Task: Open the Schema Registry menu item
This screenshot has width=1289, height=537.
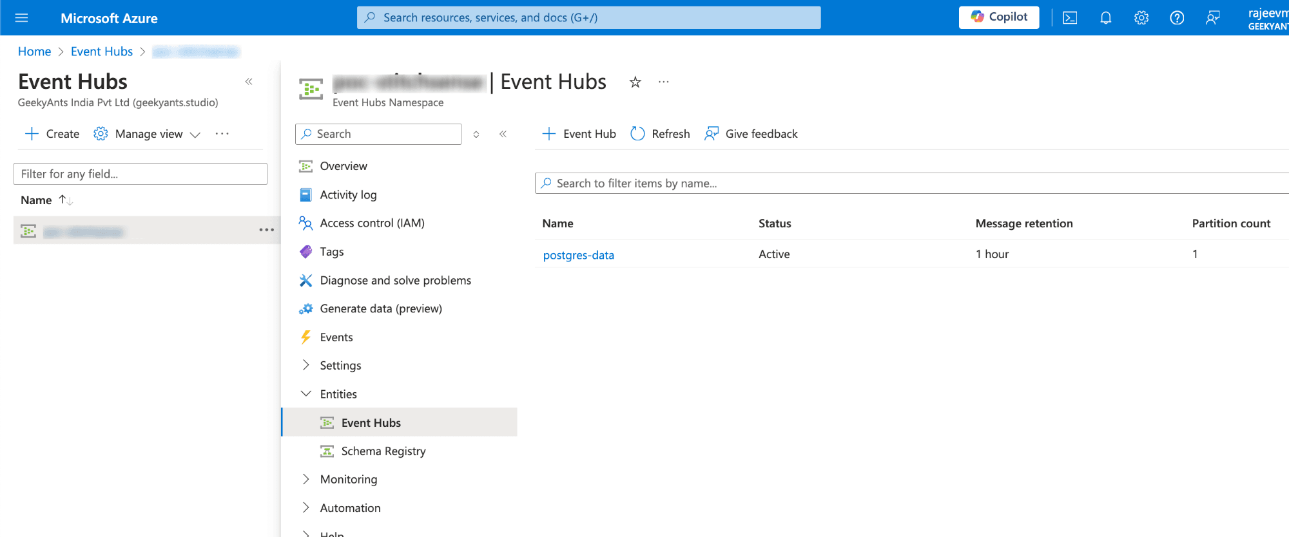Action: [383, 451]
